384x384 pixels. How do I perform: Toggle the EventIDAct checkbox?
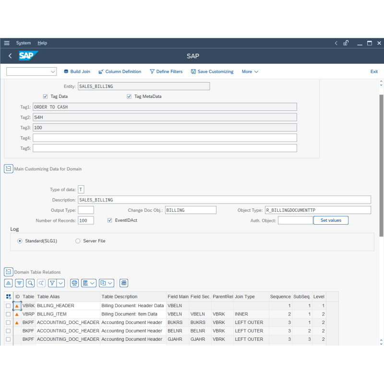[x=110, y=220]
